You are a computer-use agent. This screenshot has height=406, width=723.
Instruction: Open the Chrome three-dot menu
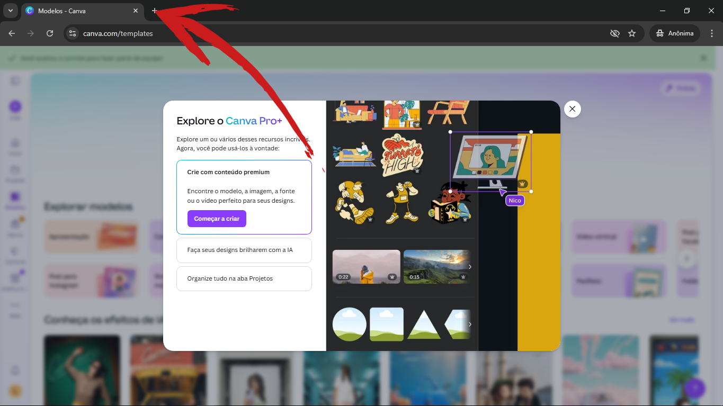pos(711,33)
